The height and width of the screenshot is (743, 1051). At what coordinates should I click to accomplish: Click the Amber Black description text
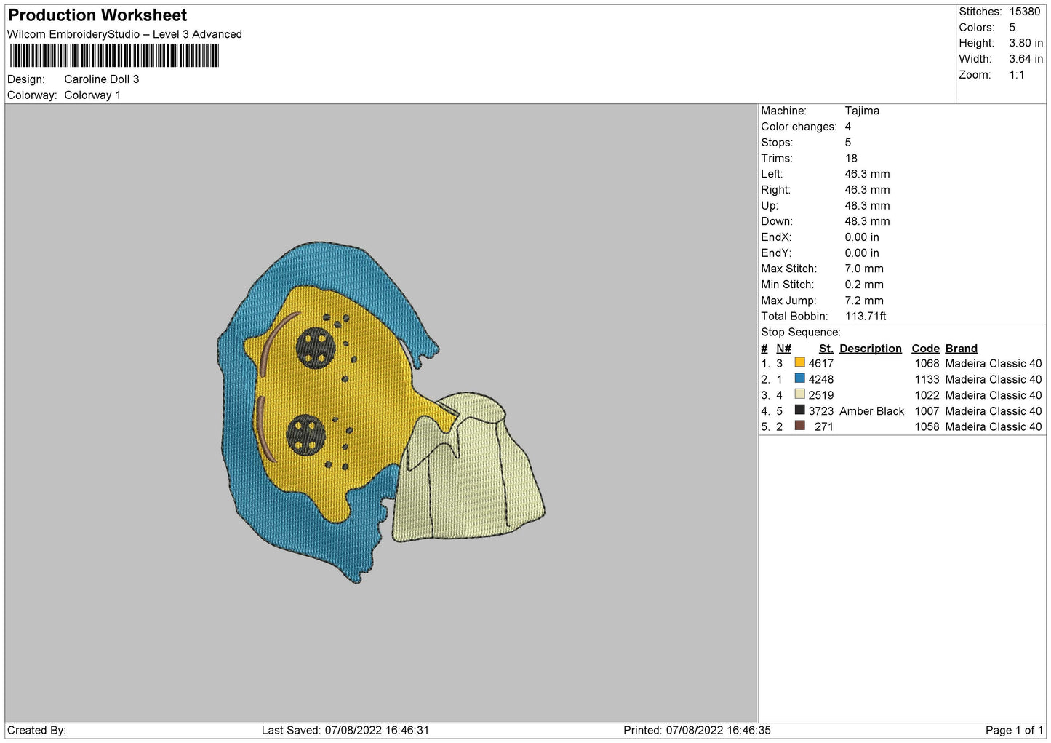tap(871, 411)
